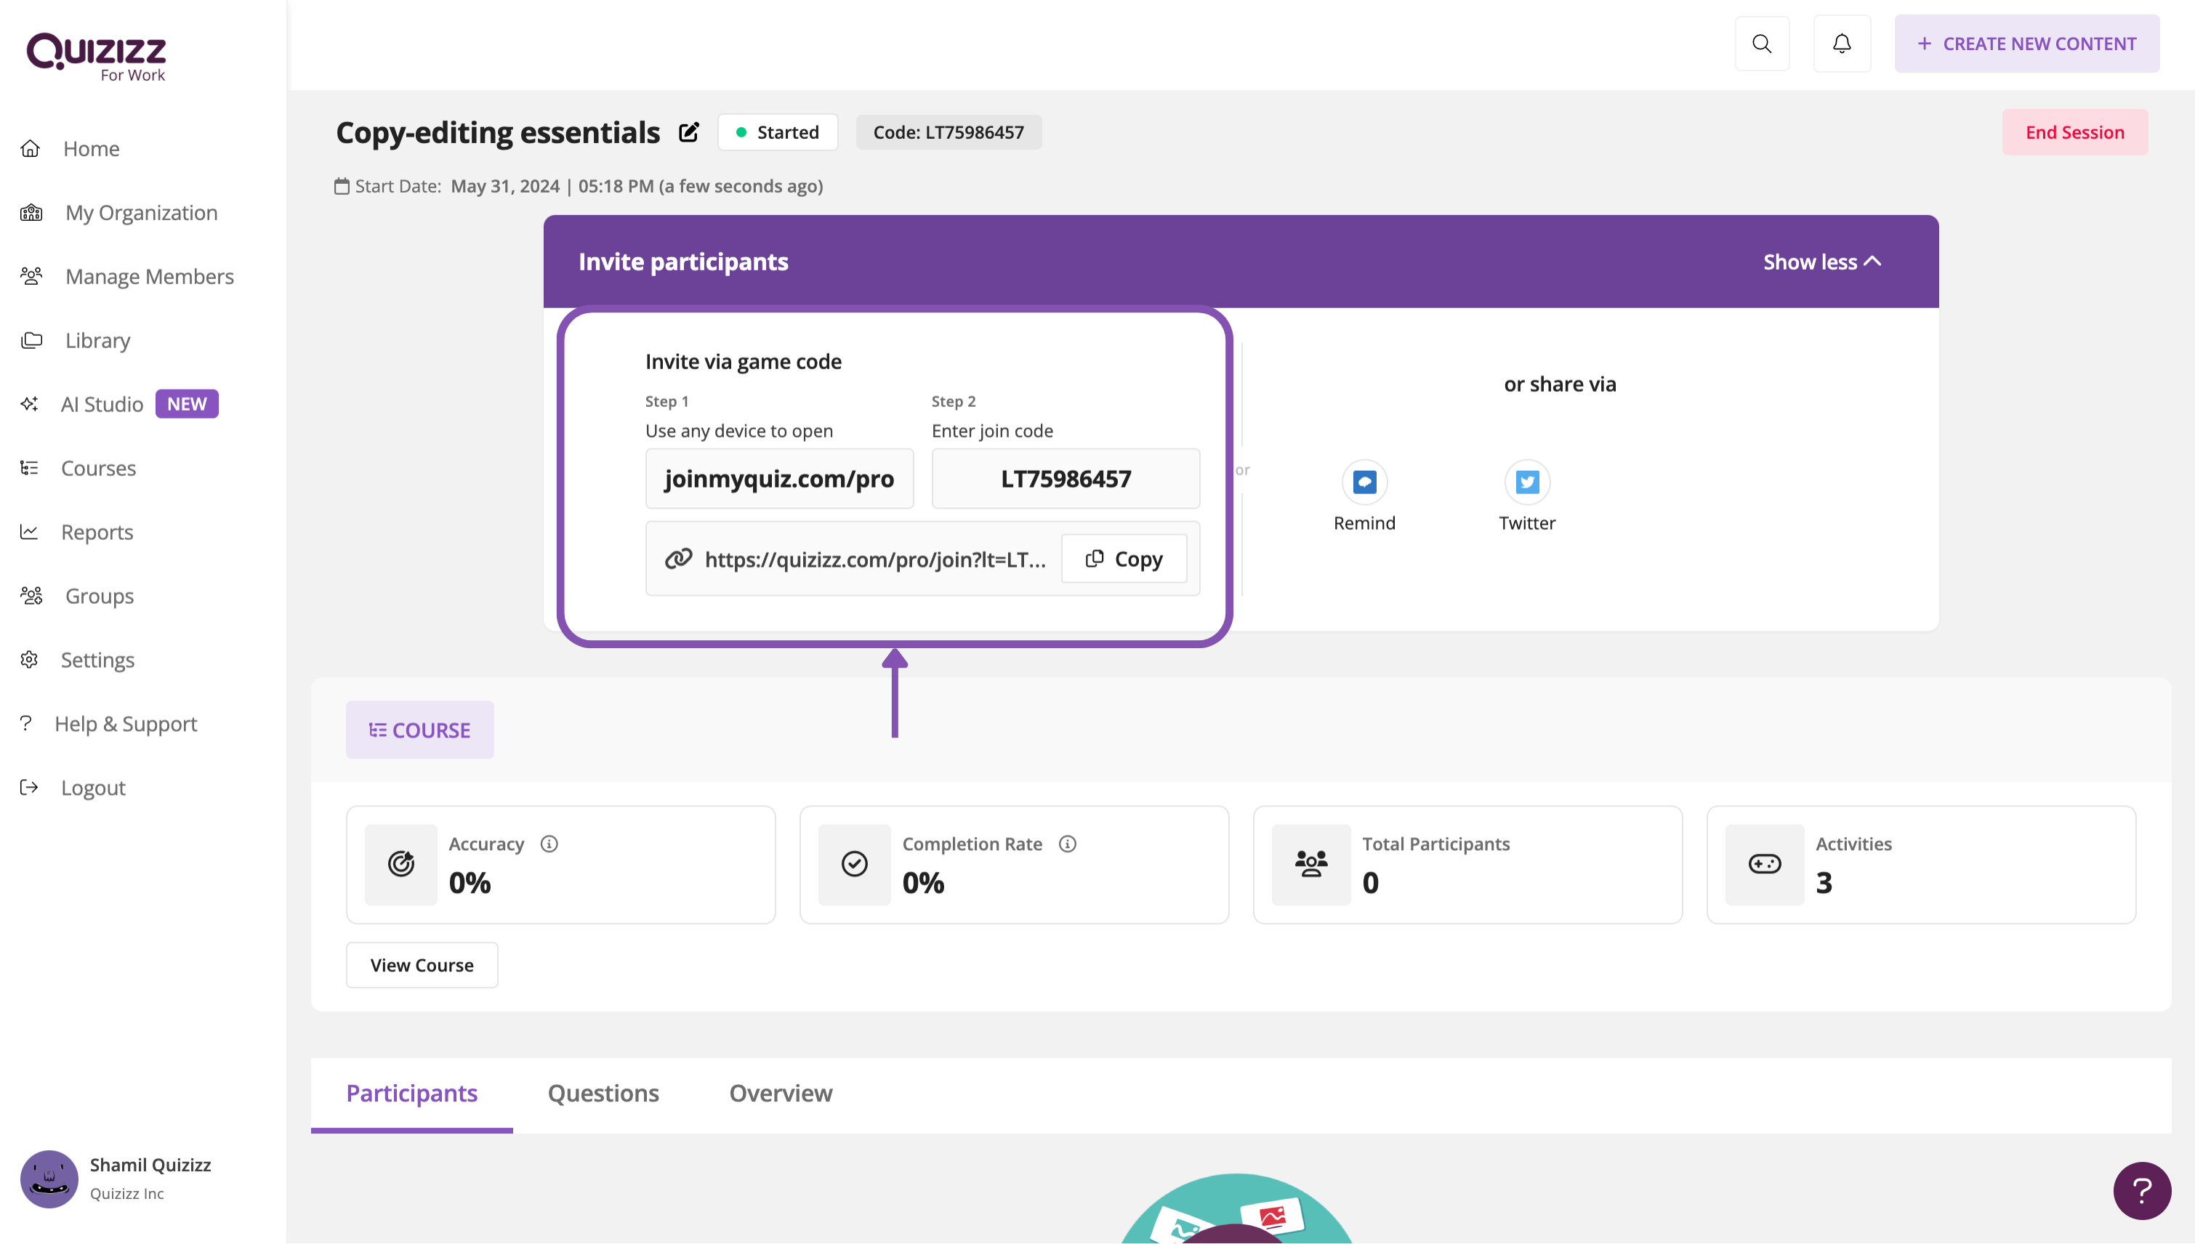This screenshot has width=2195, height=1244.
Task: Open AI Studio in the sidebar
Action: coord(102,404)
